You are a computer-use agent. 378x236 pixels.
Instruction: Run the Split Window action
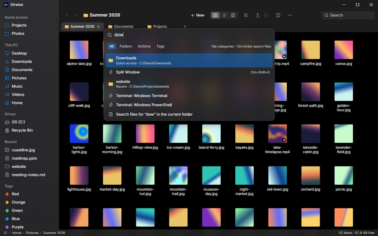tap(189, 72)
